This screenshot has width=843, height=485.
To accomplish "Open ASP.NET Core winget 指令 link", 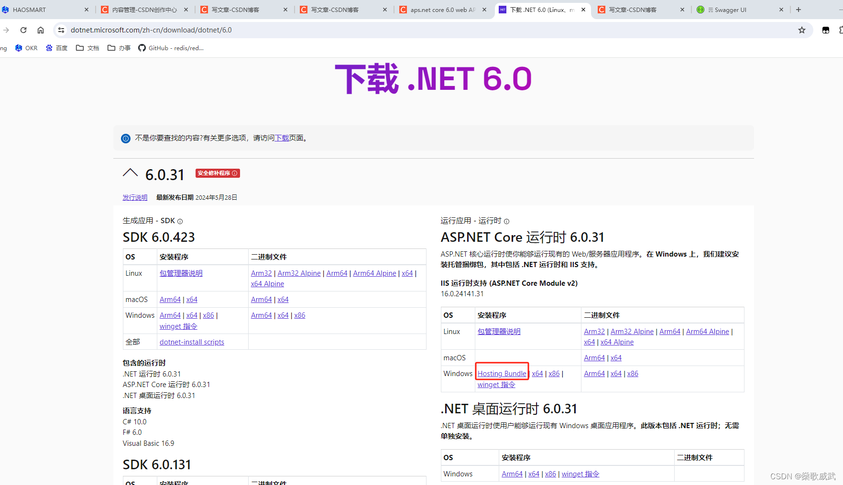I will [496, 385].
